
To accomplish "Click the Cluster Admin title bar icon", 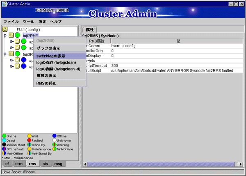I will (x=4, y=4).
